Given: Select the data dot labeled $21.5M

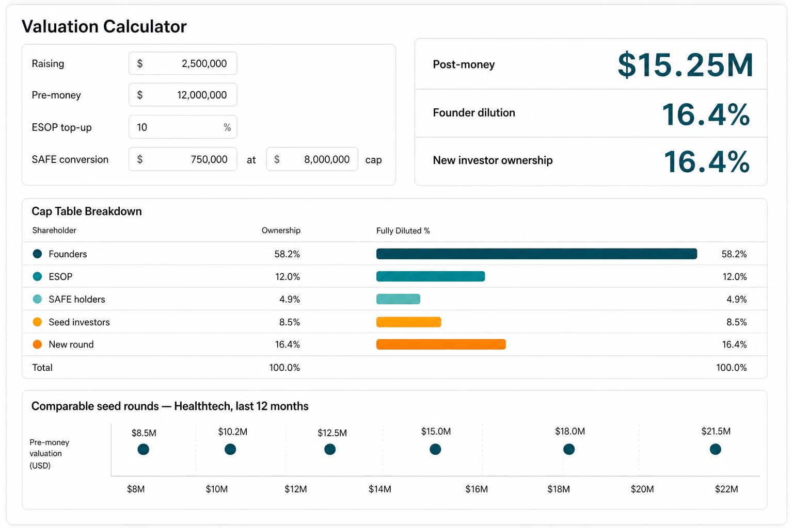Looking at the screenshot, I should pos(716,450).
